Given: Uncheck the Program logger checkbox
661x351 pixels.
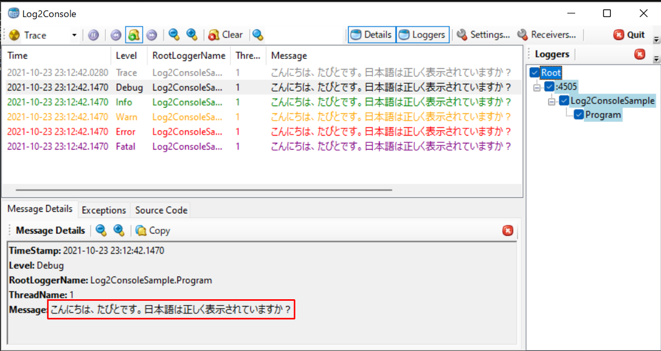Looking at the screenshot, I should pyautogui.click(x=579, y=115).
